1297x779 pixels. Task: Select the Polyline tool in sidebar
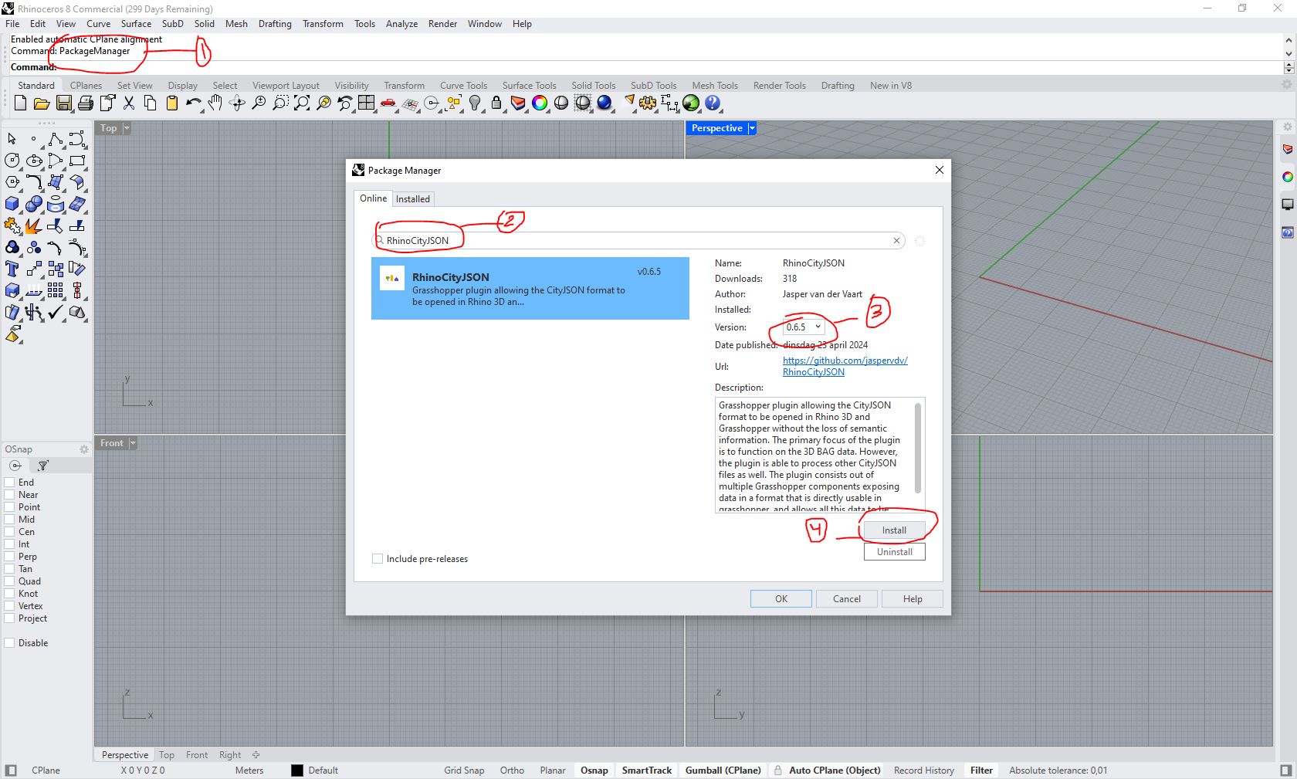56,139
